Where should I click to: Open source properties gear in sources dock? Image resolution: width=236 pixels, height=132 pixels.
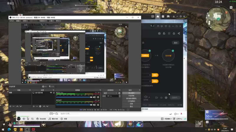[x=40, y=106]
